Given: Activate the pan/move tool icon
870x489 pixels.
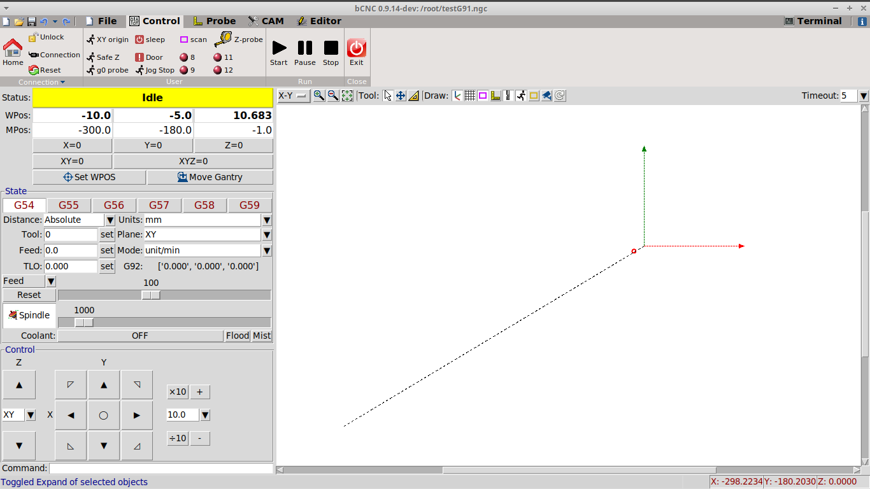Looking at the screenshot, I should click(x=401, y=96).
